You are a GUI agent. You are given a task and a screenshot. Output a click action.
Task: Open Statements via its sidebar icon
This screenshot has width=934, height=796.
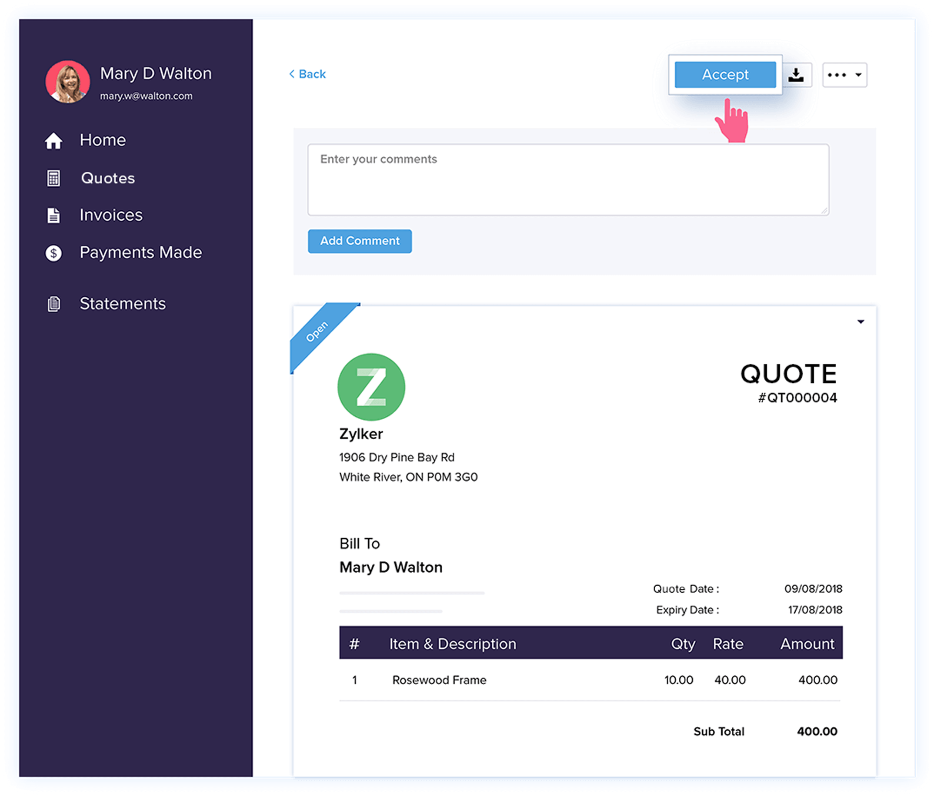(x=53, y=305)
